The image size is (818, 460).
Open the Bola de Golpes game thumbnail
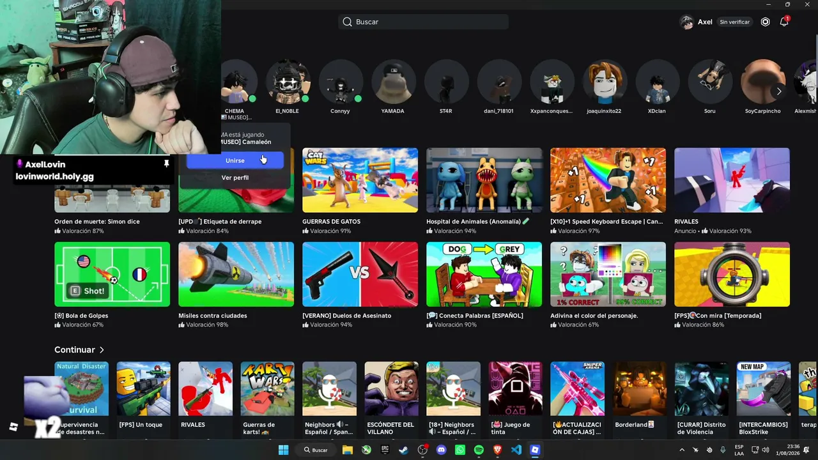112,274
